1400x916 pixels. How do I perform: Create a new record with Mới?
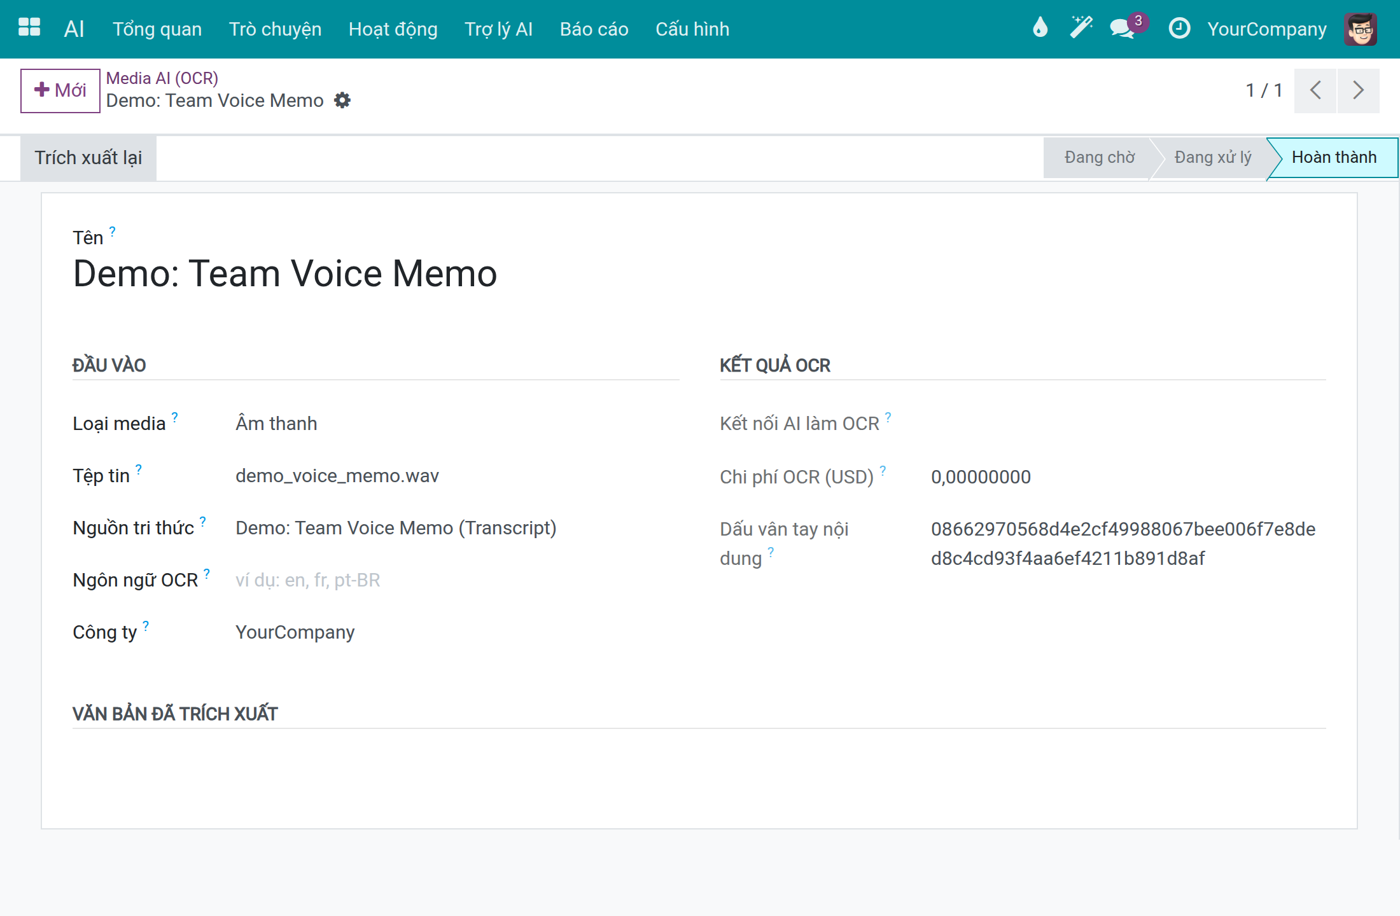click(60, 90)
